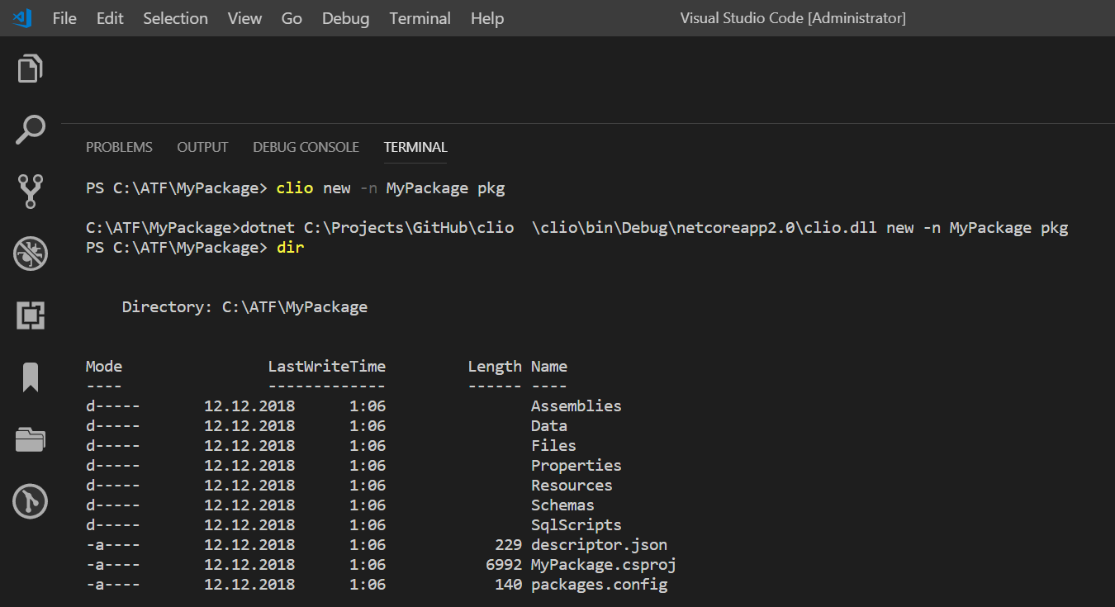Select the TERMINAL tab

click(415, 147)
